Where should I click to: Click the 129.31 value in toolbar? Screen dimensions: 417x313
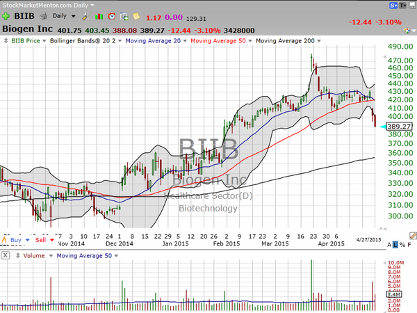pos(196,19)
